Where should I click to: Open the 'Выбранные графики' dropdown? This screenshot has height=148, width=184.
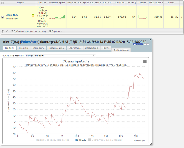pos(60,56)
